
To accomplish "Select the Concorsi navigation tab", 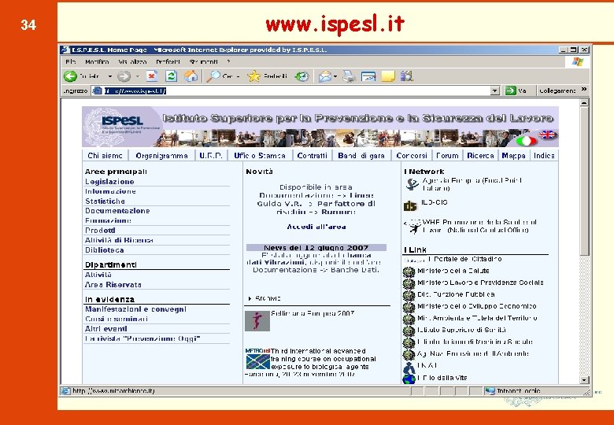I will [412, 156].
